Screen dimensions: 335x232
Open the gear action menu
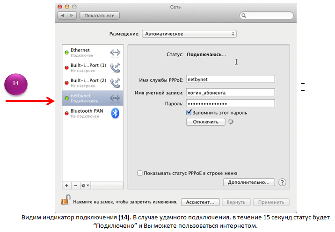(85, 186)
